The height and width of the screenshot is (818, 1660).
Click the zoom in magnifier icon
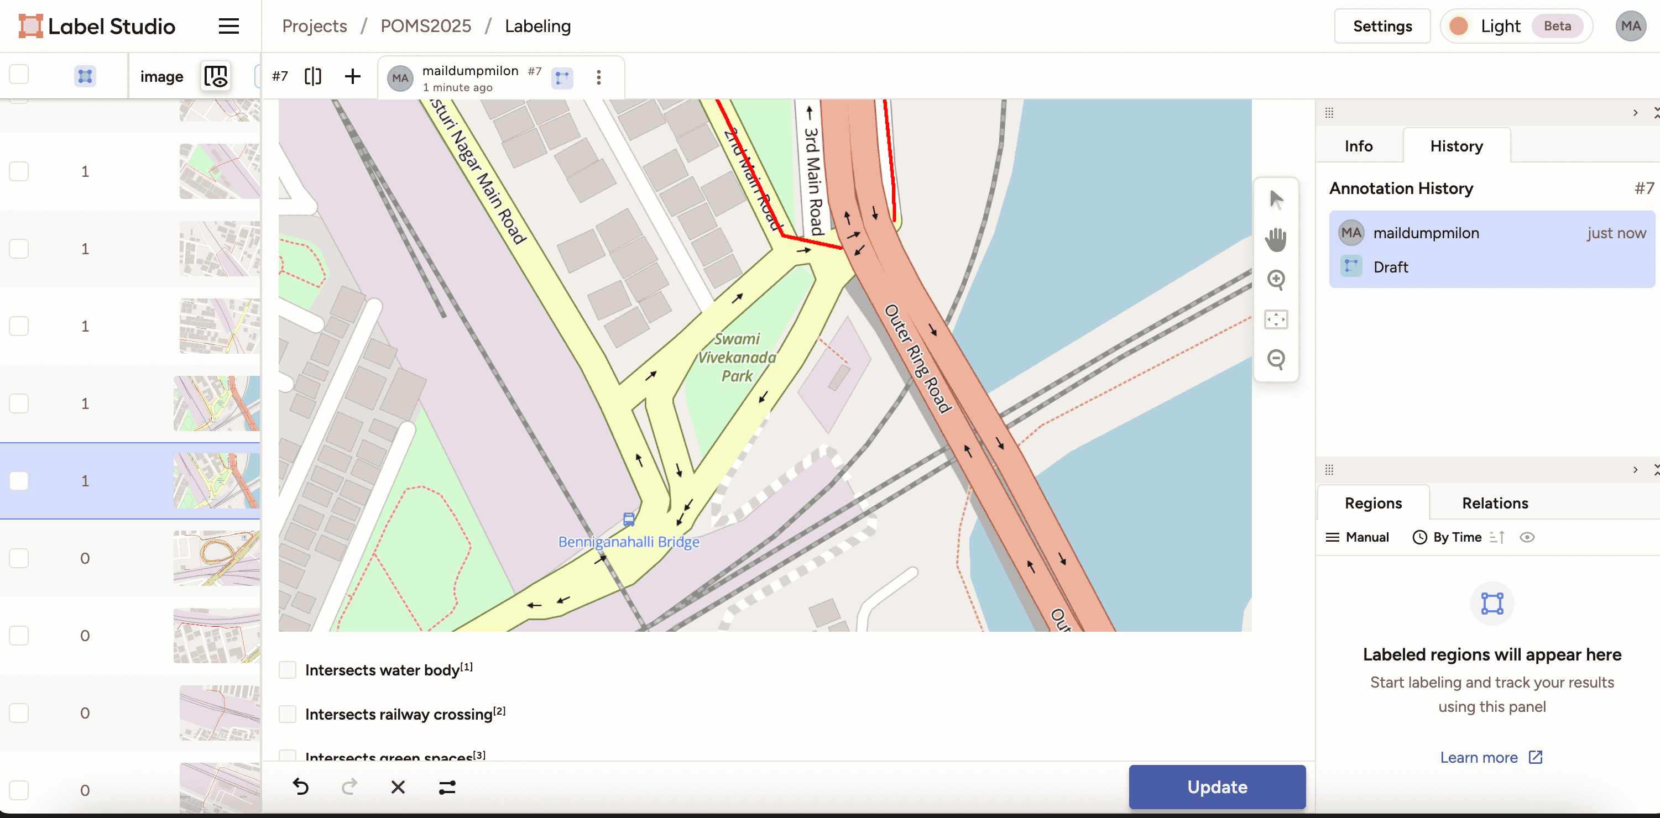tap(1275, 280)
